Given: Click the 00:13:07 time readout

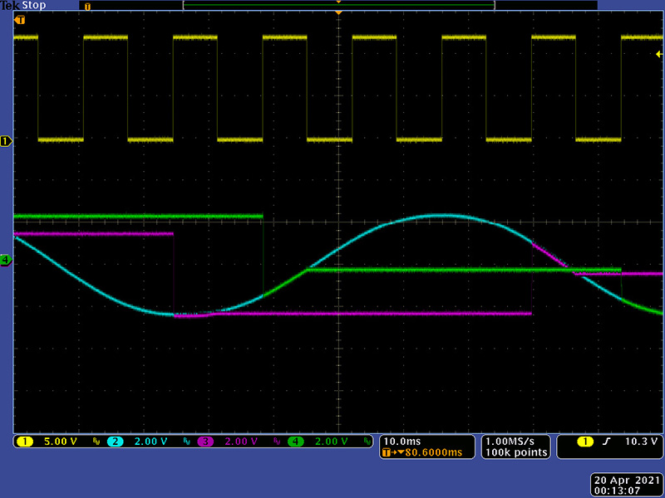Looking at the screenshot, I should 617,491.
